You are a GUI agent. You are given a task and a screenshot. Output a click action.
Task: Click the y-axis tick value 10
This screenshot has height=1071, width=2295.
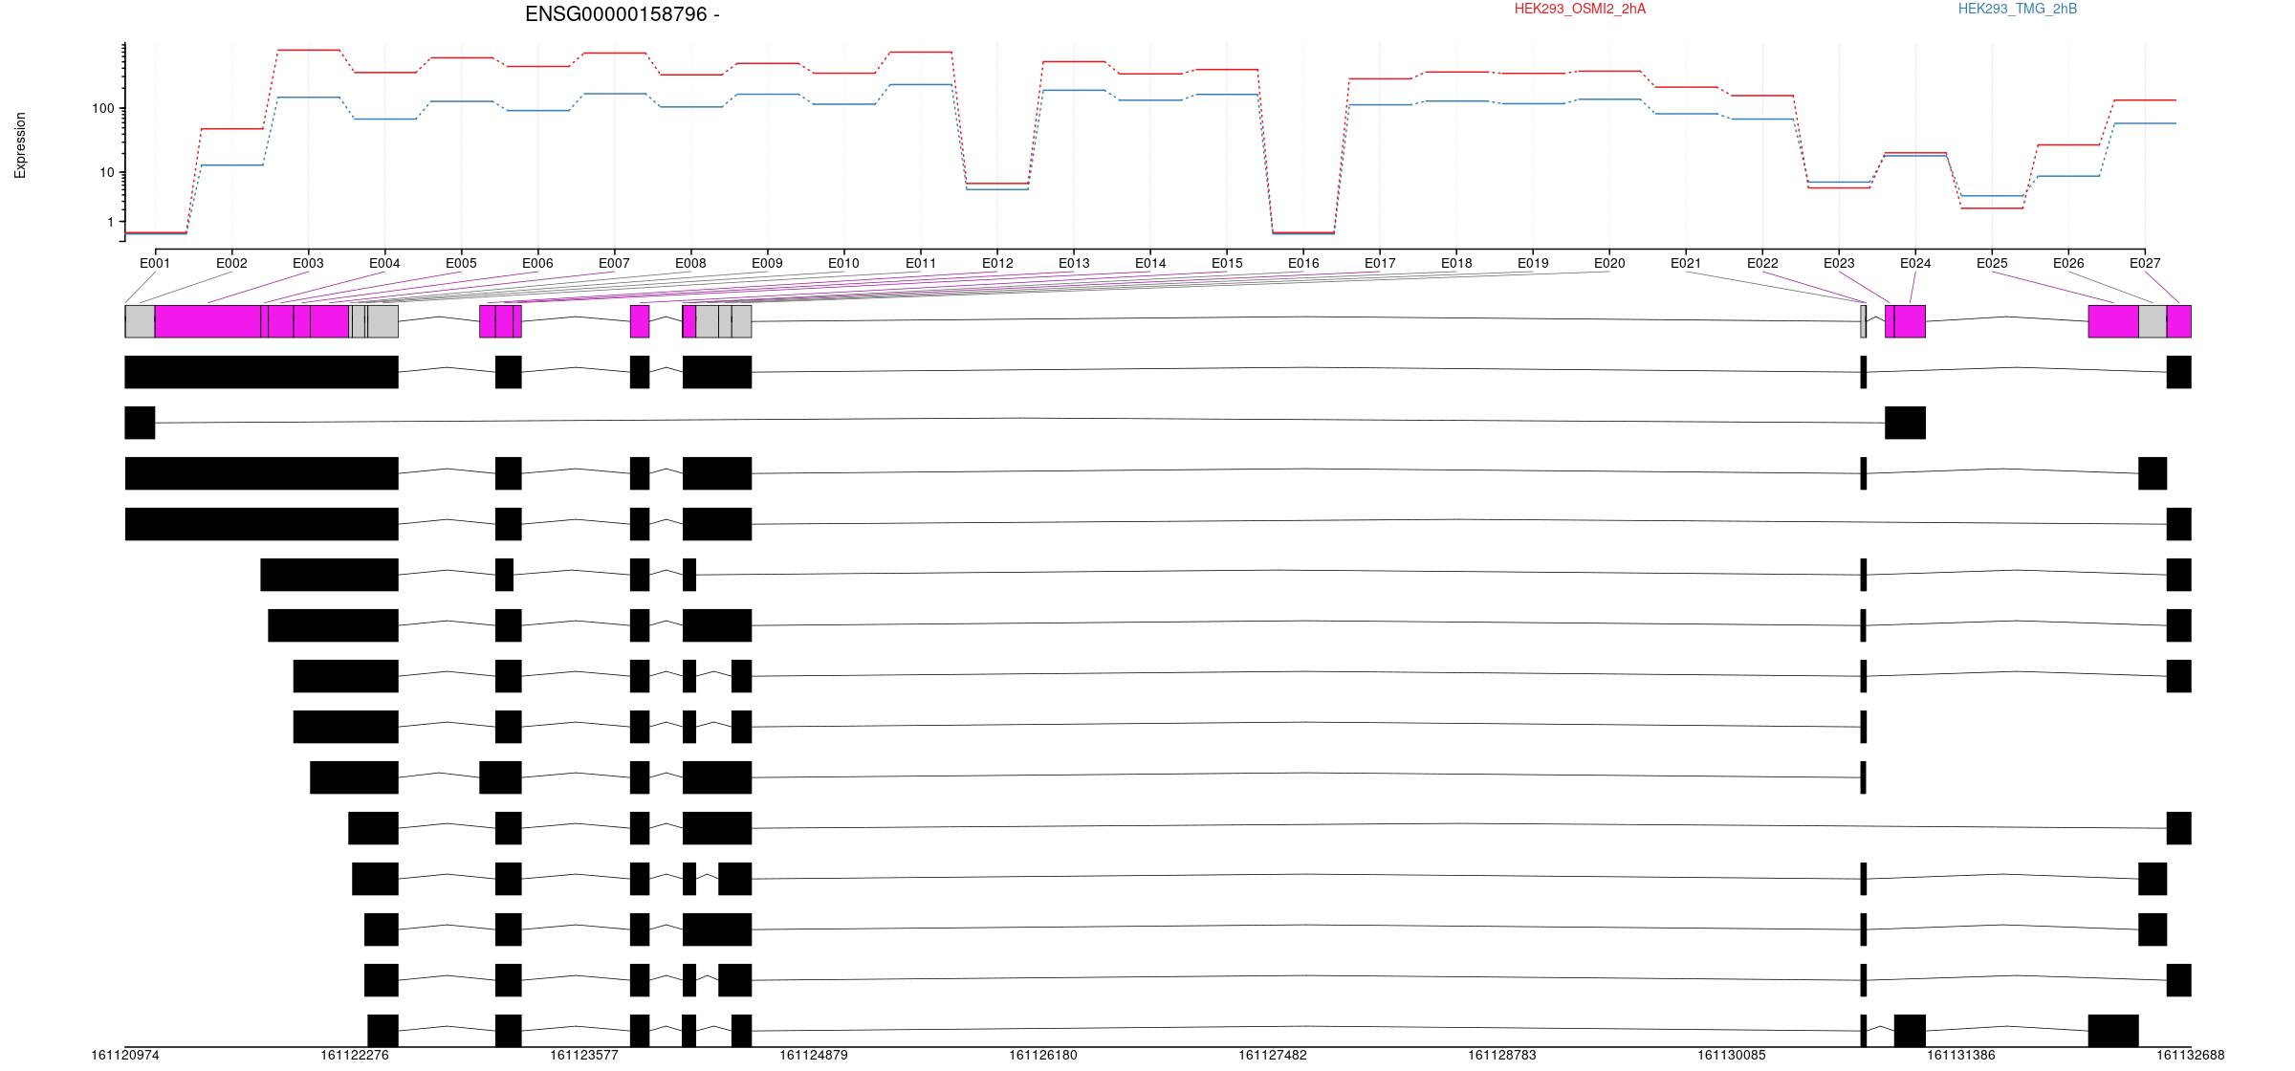(106, 172)
